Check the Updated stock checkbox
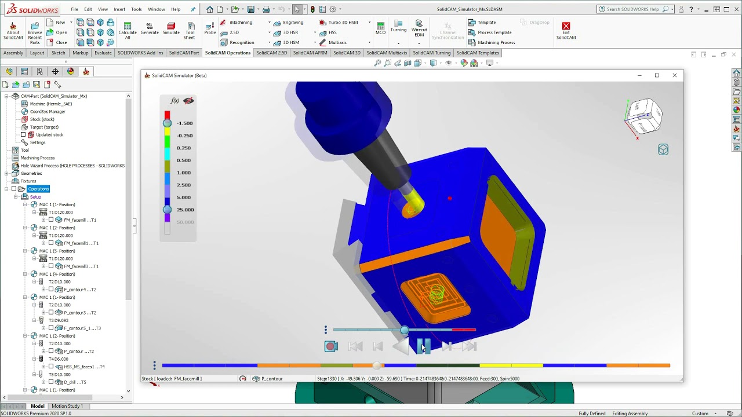742x417 pixels. (23, 135)
